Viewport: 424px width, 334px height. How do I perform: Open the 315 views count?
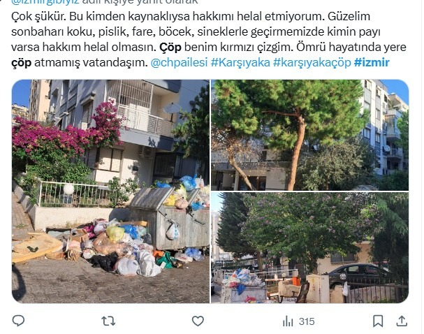click(x=307, y=321)
